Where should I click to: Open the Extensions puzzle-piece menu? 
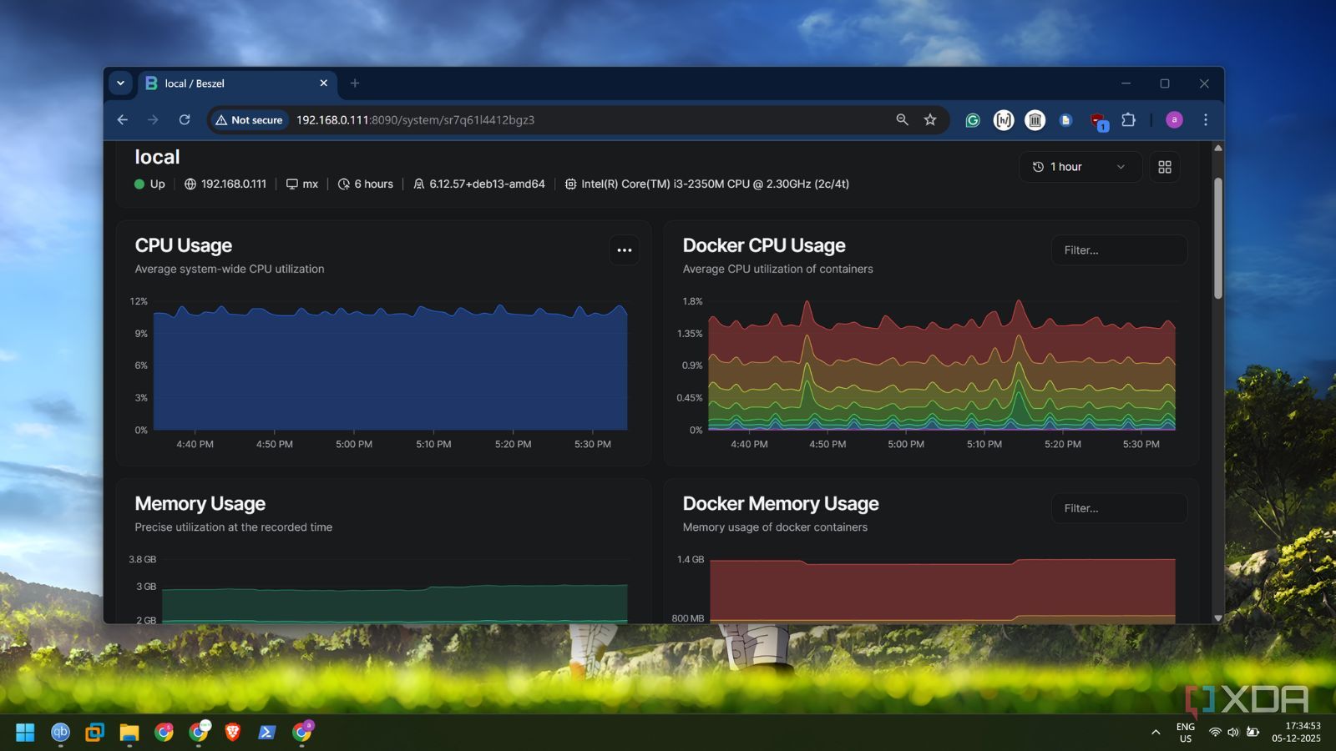coord(1128,120)
